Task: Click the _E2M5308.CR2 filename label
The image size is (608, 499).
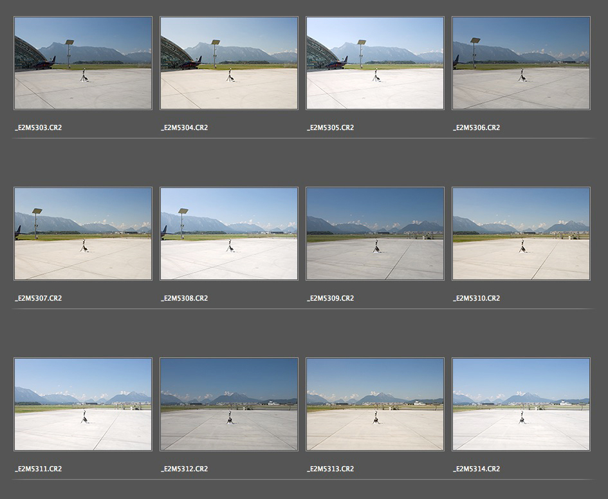Action: point(185,298)
